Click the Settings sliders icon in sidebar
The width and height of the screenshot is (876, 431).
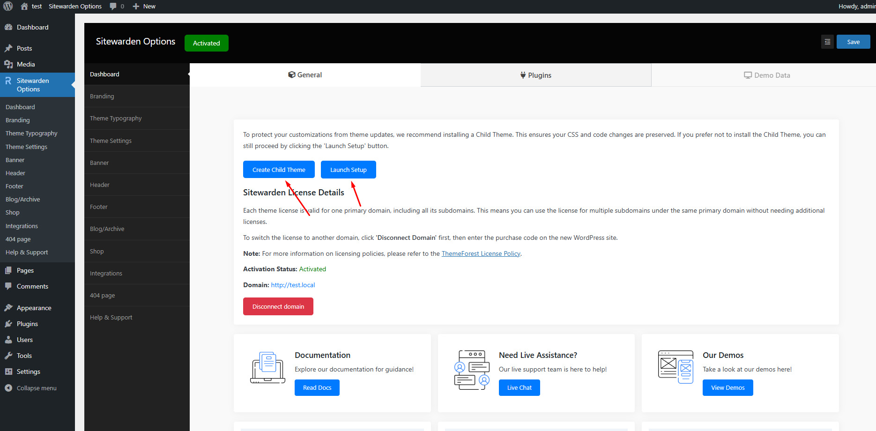[x=8, y=372]
